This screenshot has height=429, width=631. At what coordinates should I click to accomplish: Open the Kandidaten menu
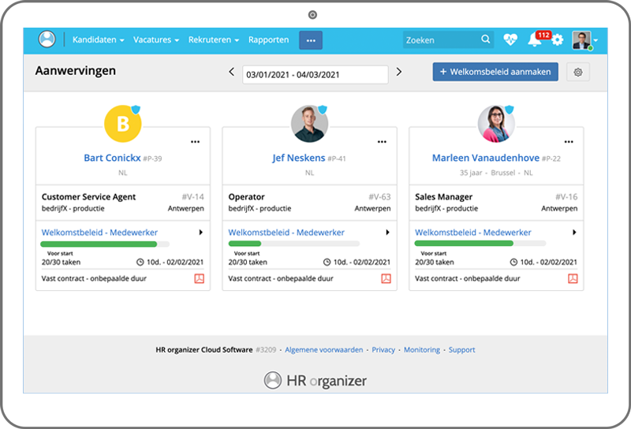(98, 39)
